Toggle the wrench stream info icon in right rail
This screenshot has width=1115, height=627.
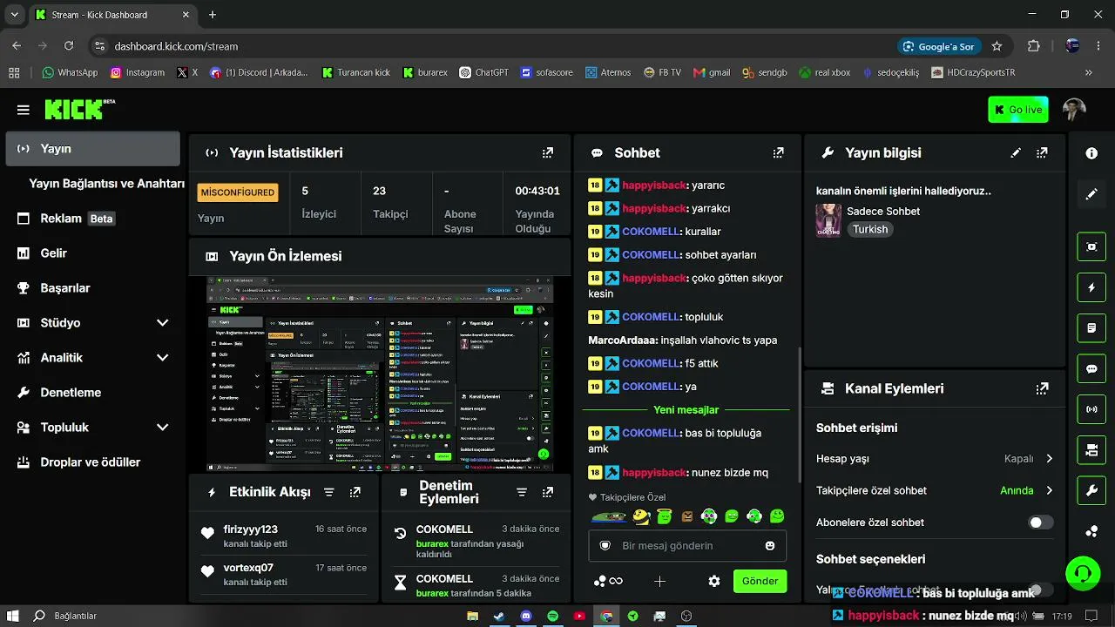[1091, 491]
